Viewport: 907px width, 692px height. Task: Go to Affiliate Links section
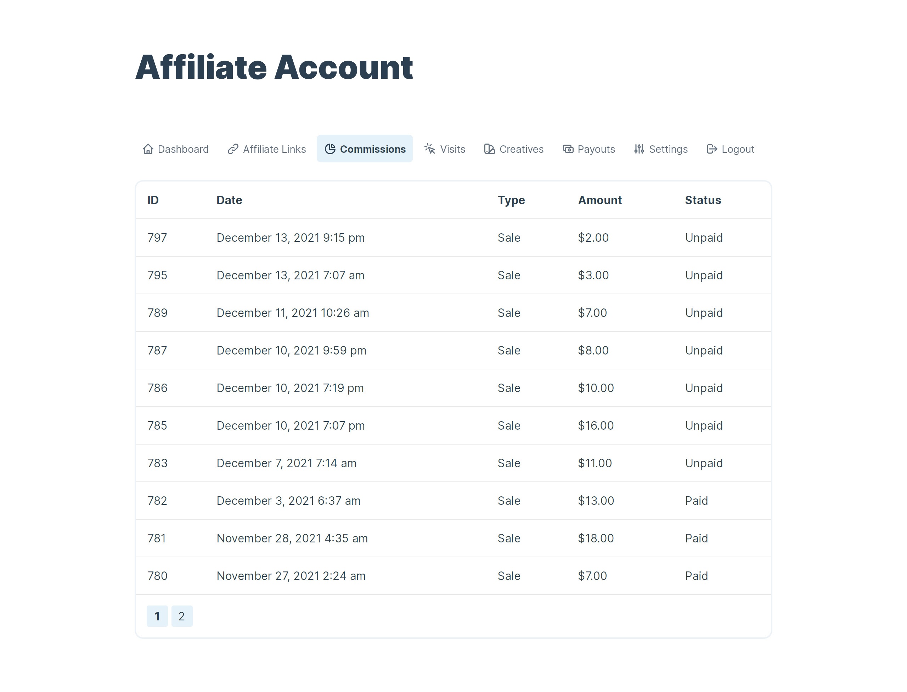point(274,149)
